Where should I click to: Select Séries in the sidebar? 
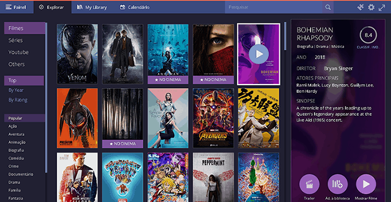click(x=16, y=40)
